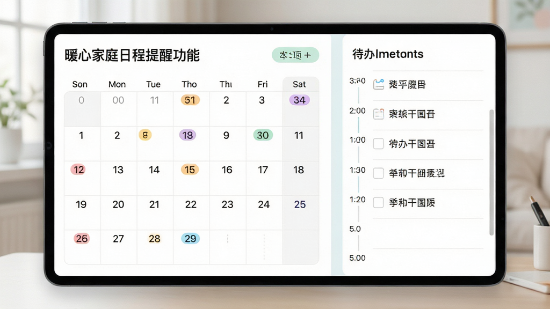Select the yellow-highlighted date 28
Screen dimensions: 550x309
[154, 239]
